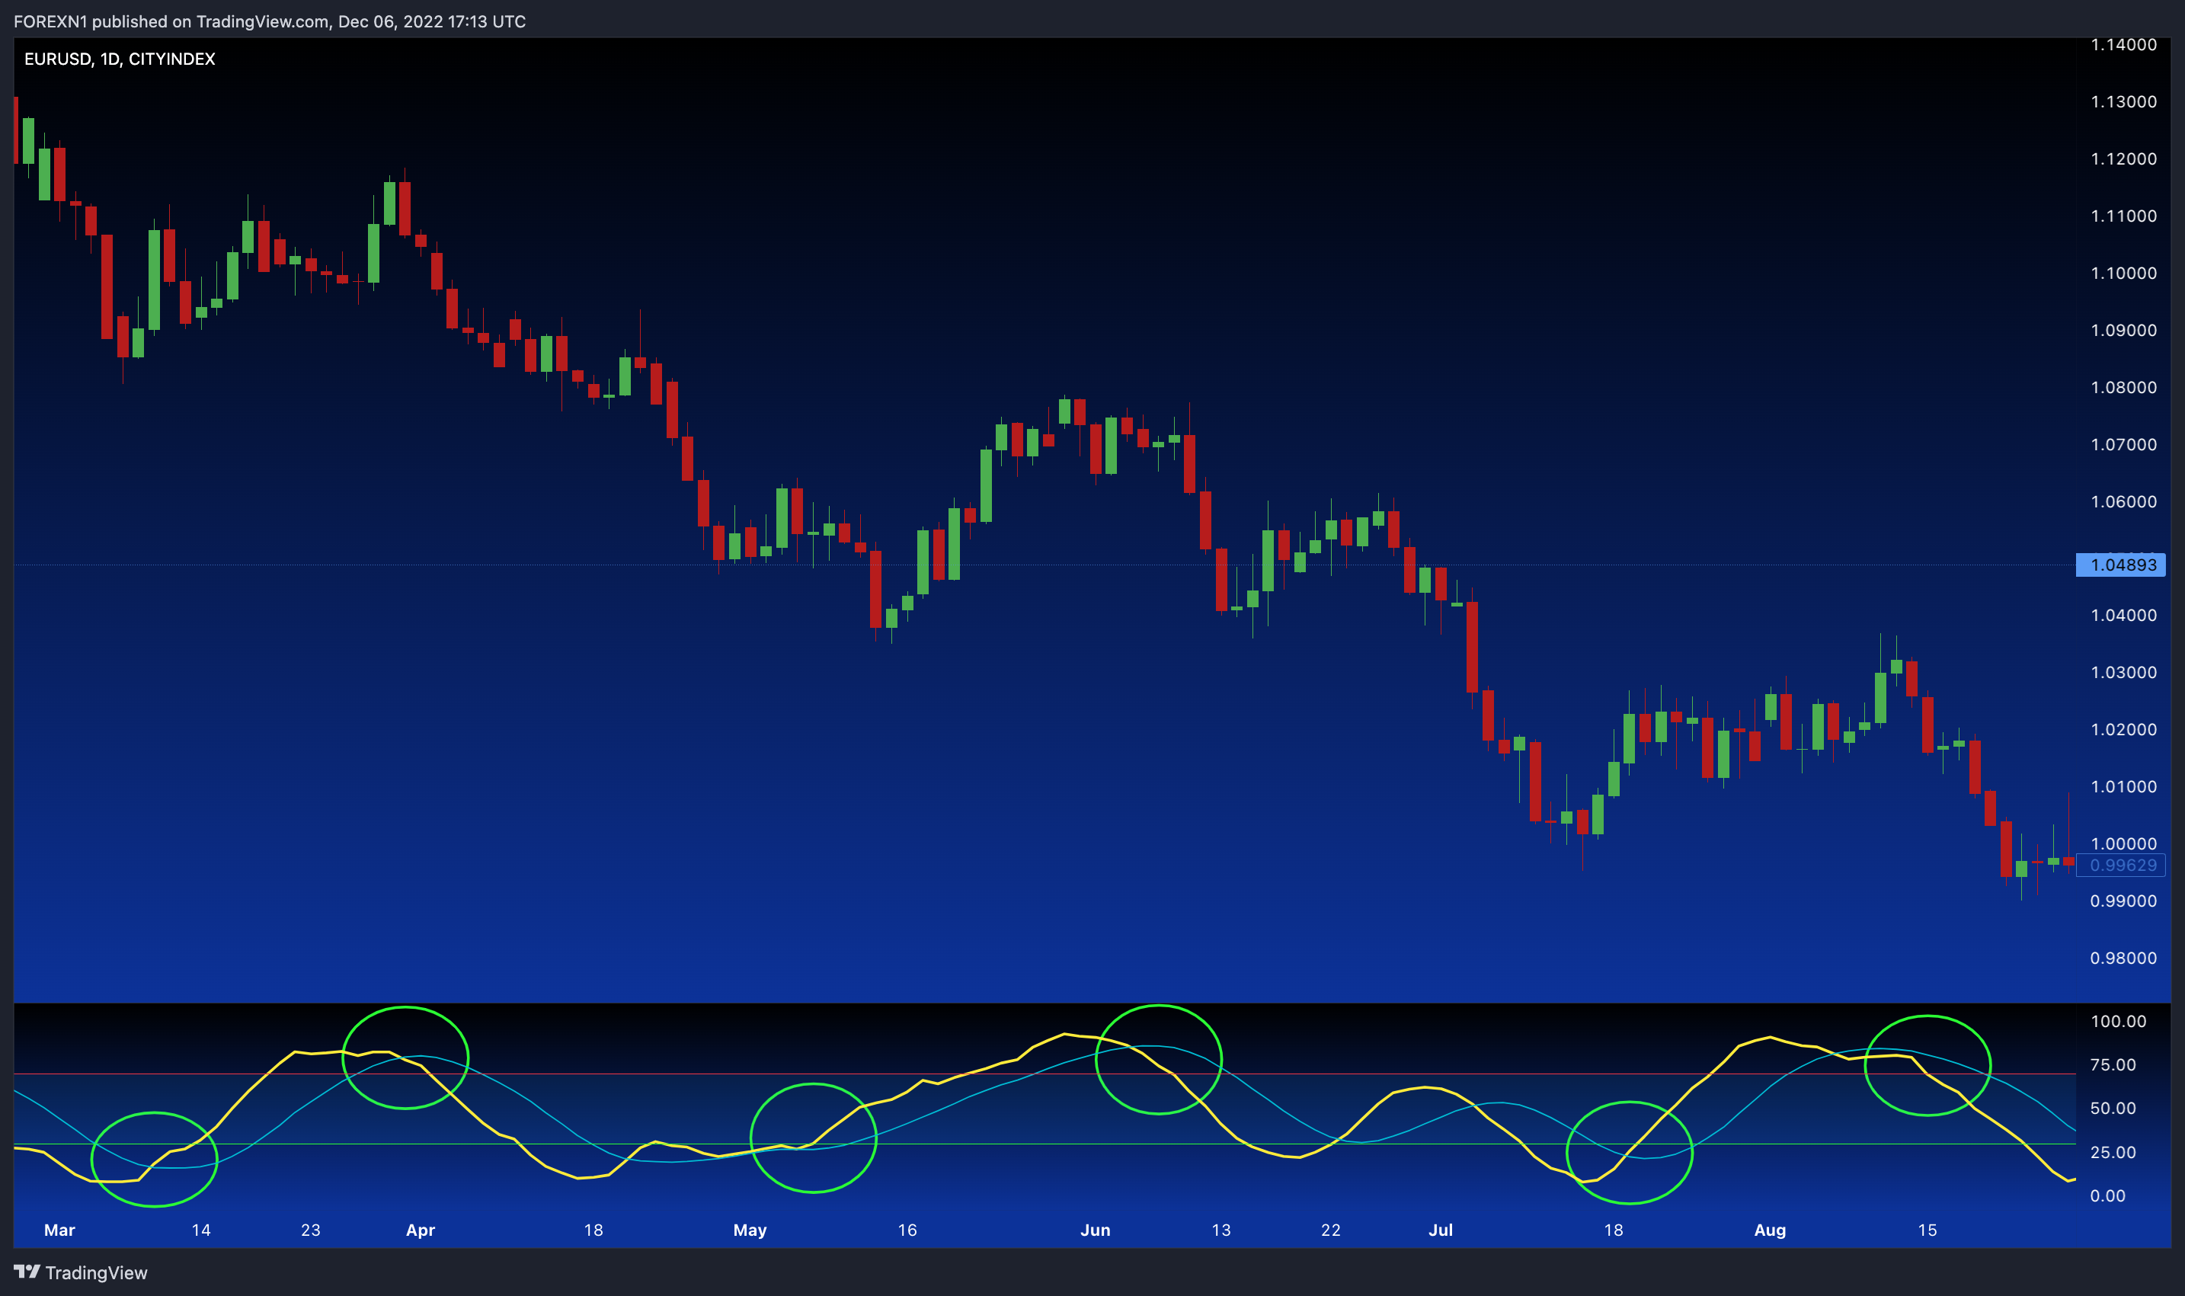
Task: Click the 1.11000 price axis value
Action: (x=2123, y=216)
